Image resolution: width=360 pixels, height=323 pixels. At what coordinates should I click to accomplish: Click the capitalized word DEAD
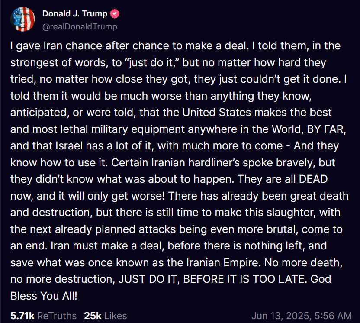pos(313,179)
